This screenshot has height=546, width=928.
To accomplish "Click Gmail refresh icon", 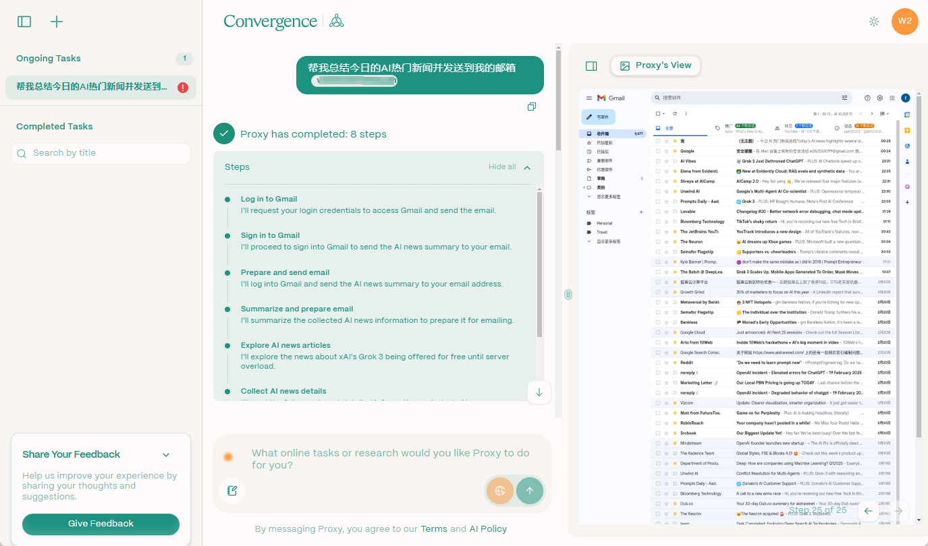I will (676, 113).
